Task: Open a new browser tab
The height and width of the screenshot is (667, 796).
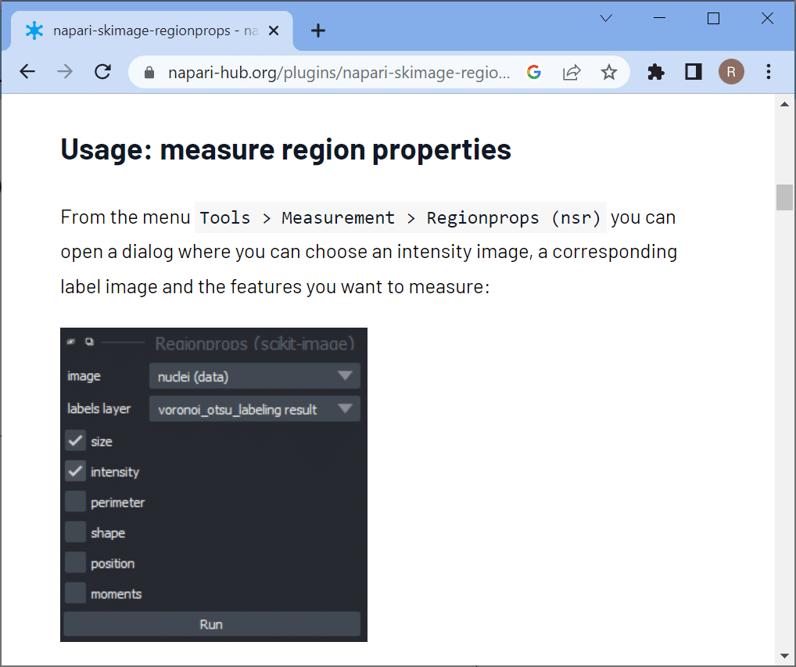Action: tap(317, 30)
